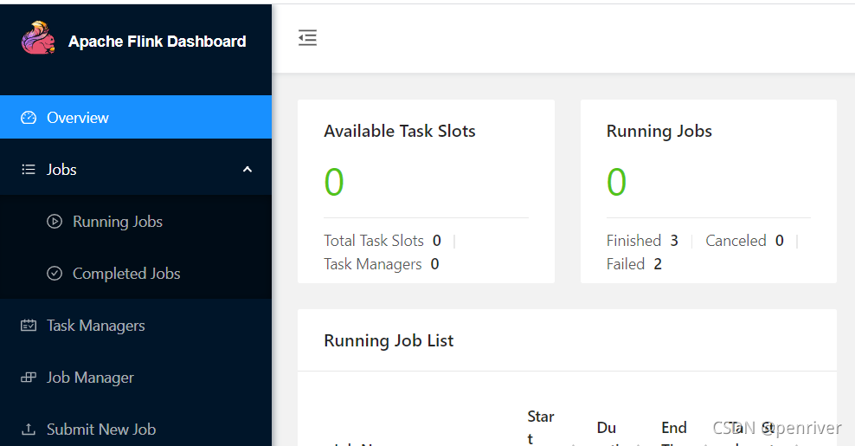Image resolution: width=855 pixels, height=446 pixels.
Task: Click the Overview dashboard gauge icon
Action: click(29, 118)
